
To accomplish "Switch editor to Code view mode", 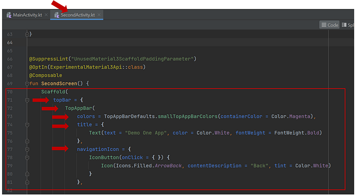I will click(330, 25).
